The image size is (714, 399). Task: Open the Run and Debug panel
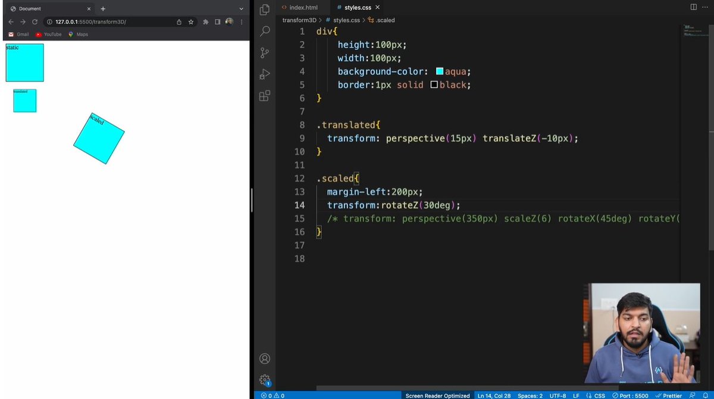264,74
